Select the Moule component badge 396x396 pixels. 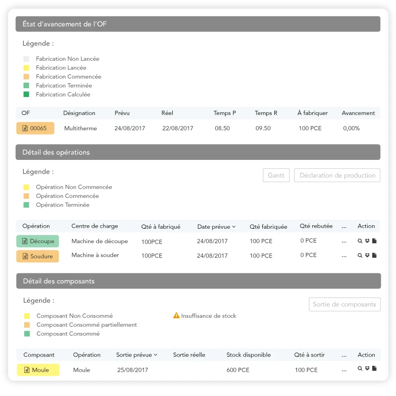click(38, 369)
